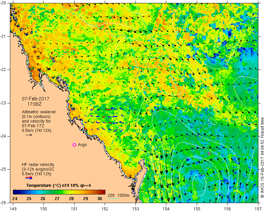
Task: Click the 'Altimetric sealevel' legend text
Action: tap(39, 112)
